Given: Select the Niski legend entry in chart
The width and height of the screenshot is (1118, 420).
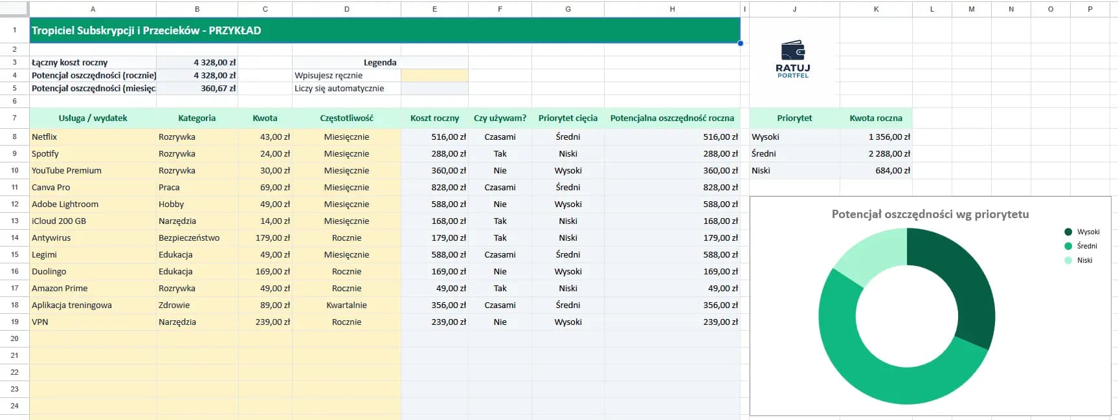Looking at the screenshot, I should [x=1084, y=260].
